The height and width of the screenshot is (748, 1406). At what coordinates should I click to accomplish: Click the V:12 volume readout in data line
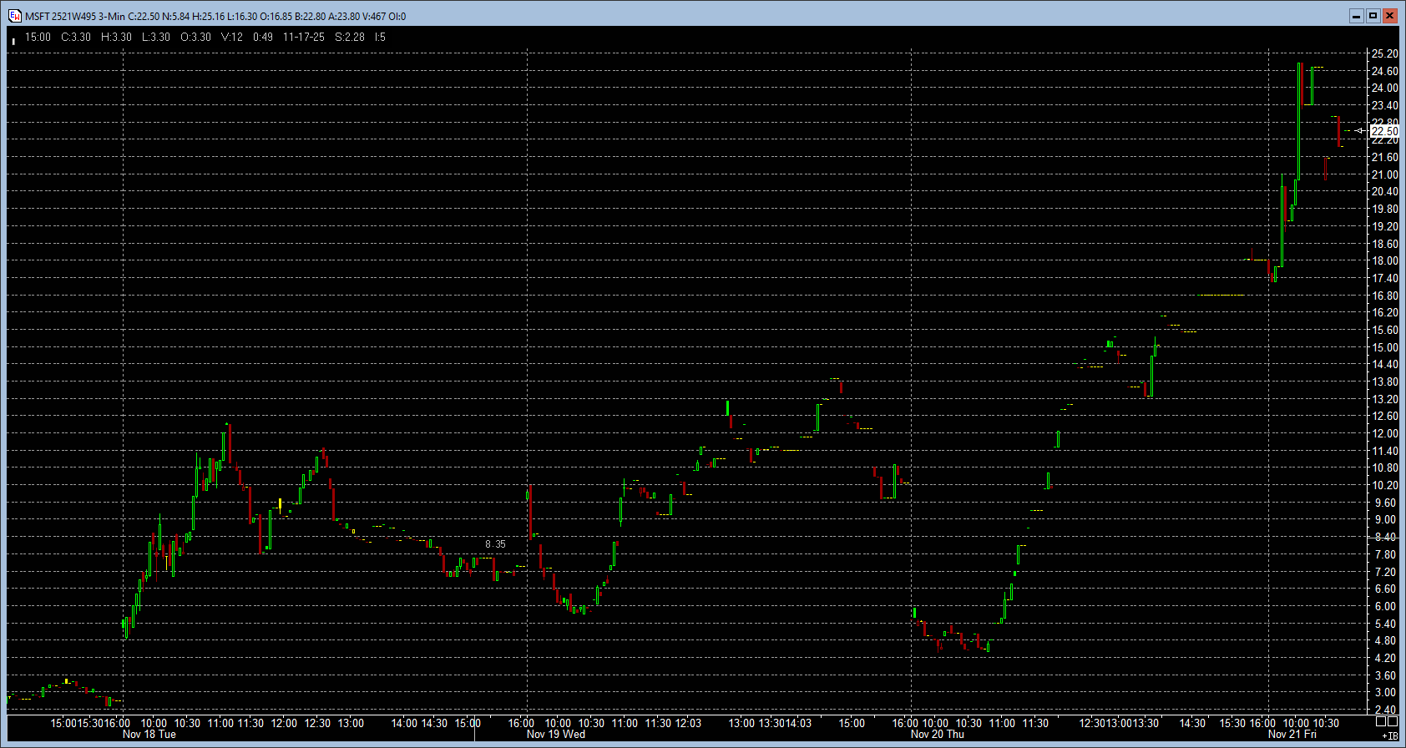point(232,37)
